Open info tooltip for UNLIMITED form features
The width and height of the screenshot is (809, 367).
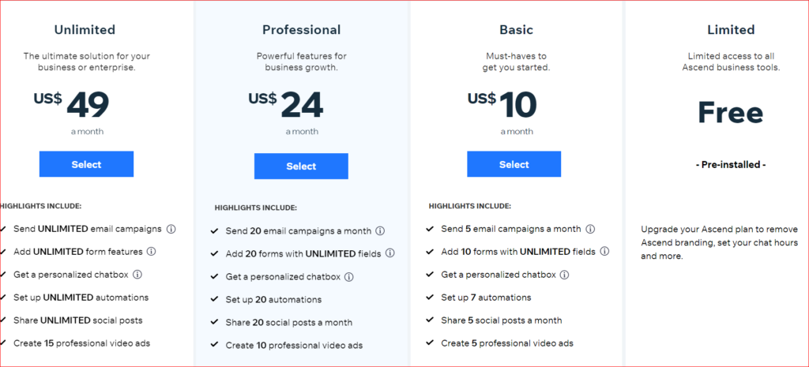pyautogui.click(x=151, y=252)
